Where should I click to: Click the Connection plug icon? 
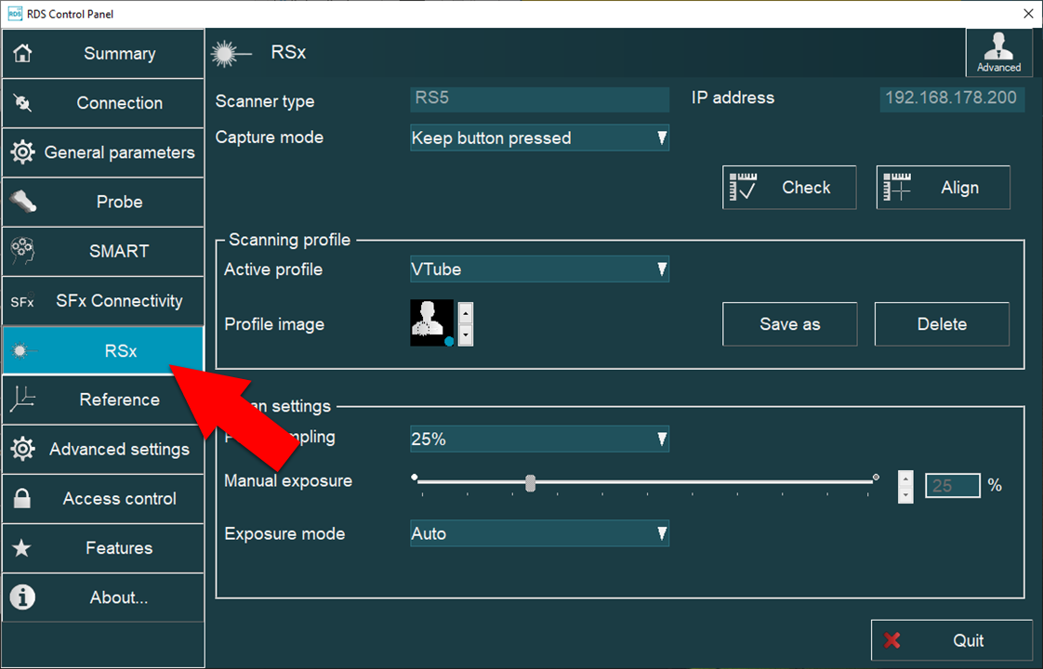(x=22, y=103)
